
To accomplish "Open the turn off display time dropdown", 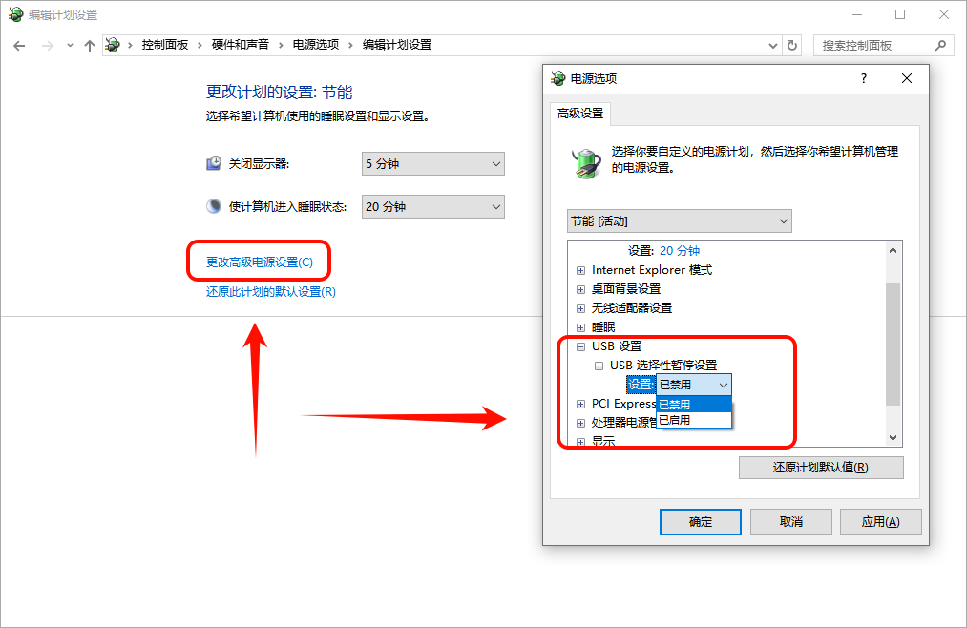I will [x=433, y=164].
